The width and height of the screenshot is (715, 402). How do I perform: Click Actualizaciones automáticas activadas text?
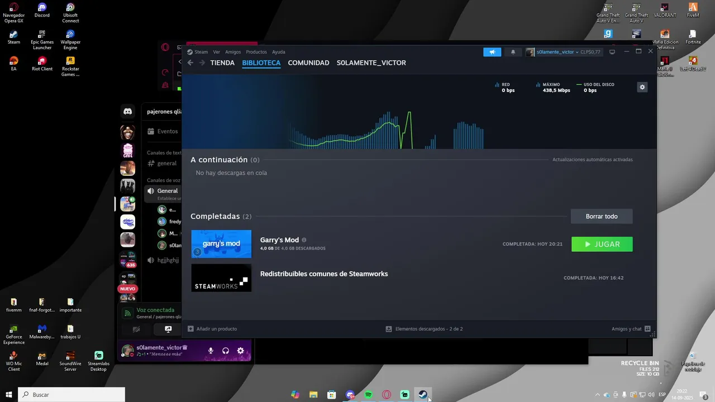(x=593, y=160)
